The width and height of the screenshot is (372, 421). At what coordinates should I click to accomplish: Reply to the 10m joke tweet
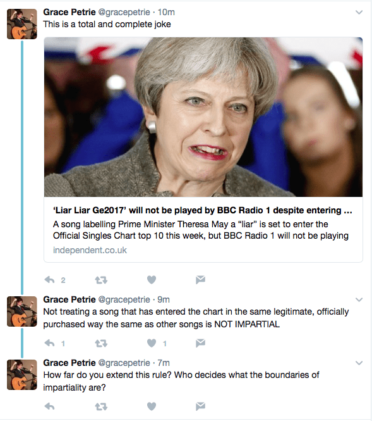coord(49,280)
